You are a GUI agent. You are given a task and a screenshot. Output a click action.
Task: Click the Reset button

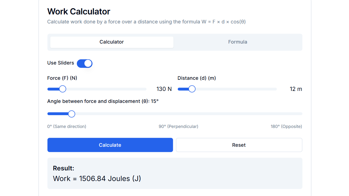click(x=239, y=145)
